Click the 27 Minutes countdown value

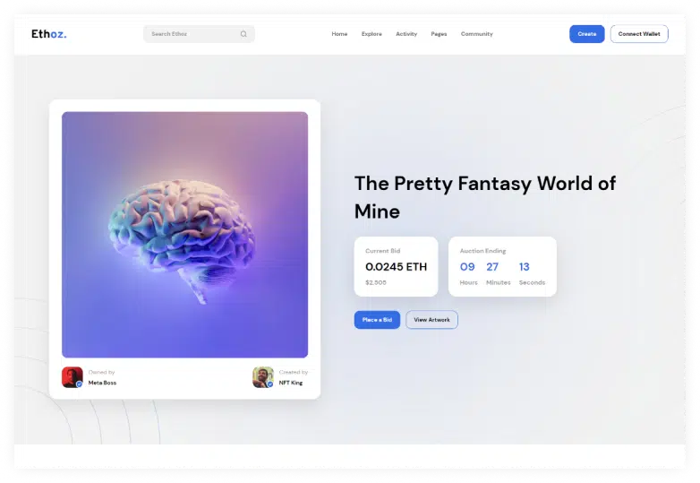[492, 267]
